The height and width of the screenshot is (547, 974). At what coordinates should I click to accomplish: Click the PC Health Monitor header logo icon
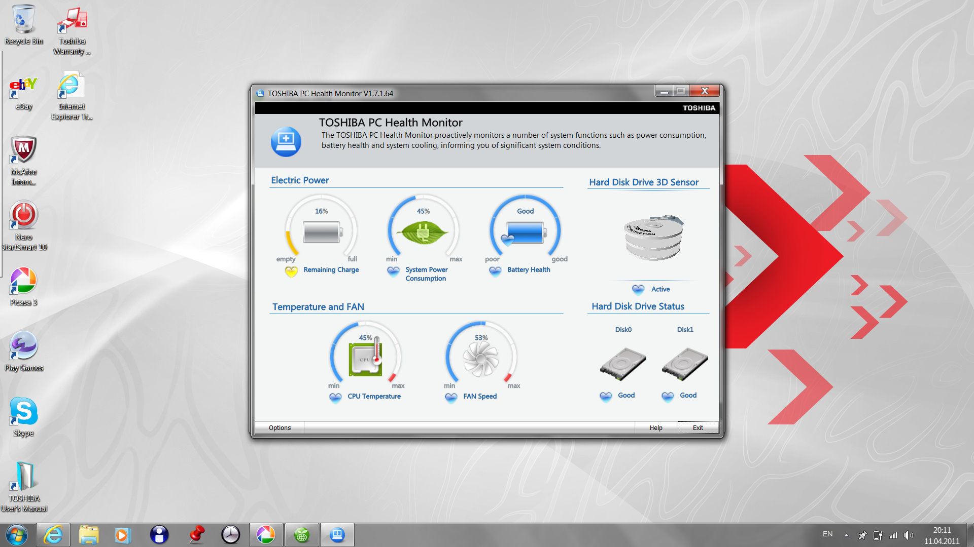pos(286,141)
